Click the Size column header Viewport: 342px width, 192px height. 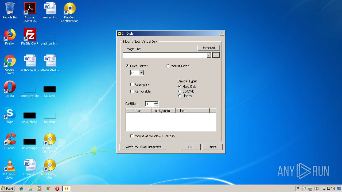point(143,111)
